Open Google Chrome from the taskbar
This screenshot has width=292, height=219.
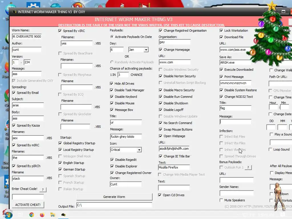32,215
